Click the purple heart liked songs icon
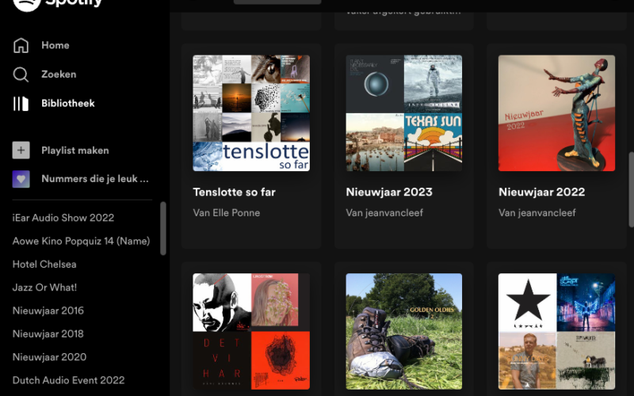This screenshot has width=634, height=396. tap(21, 179)
